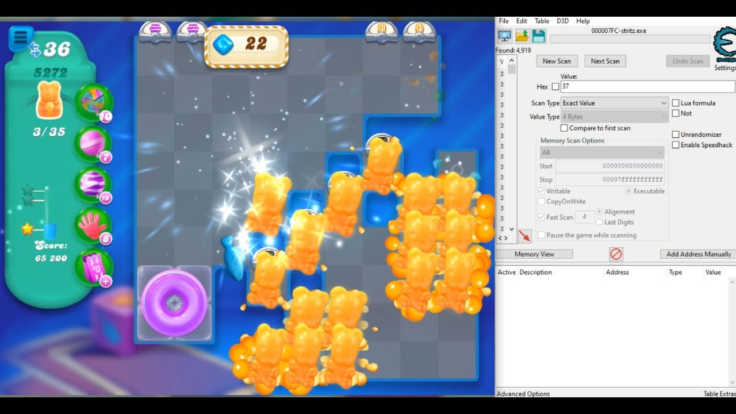Click the New Scan button

click(x=557, y=61)
